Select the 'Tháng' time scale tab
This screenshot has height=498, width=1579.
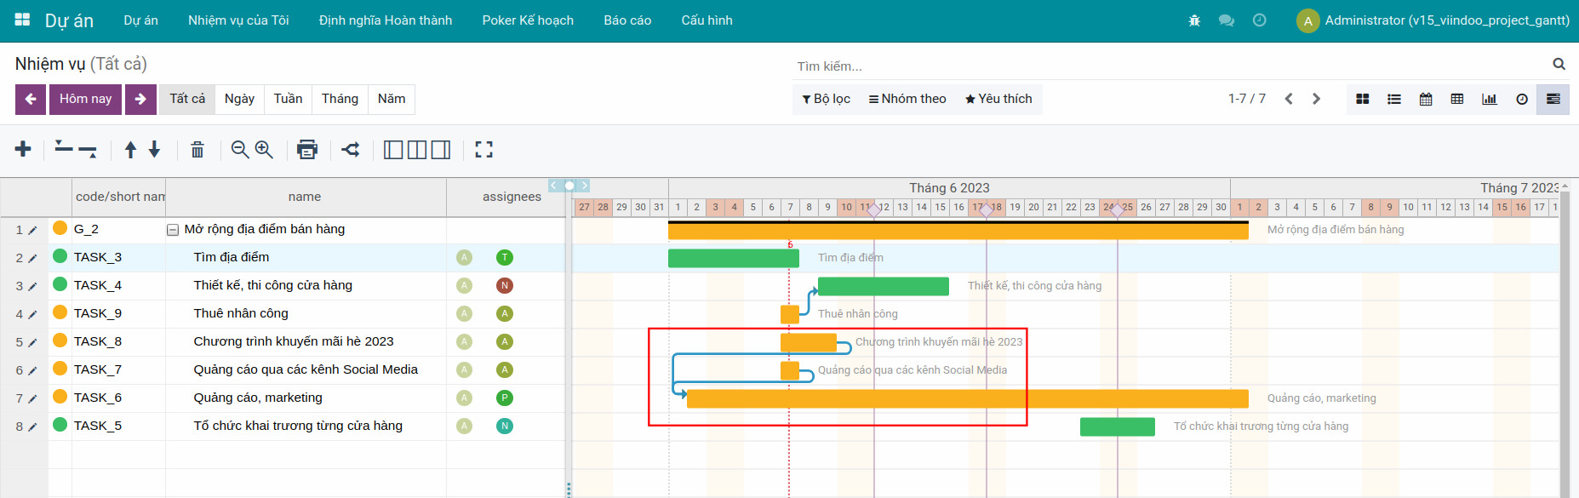click(340, 100)
